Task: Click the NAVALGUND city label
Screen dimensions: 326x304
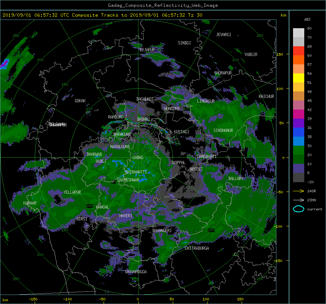Action: (120, 147)
